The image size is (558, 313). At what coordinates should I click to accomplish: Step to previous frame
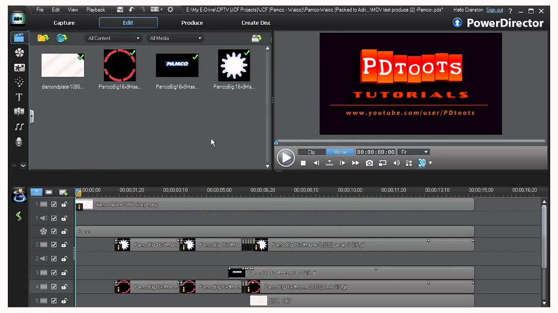316,163
